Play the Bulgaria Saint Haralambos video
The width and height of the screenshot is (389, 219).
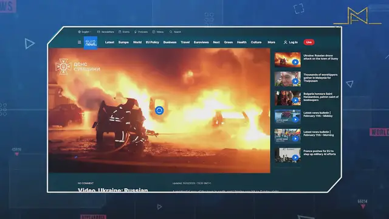point(287,98)
